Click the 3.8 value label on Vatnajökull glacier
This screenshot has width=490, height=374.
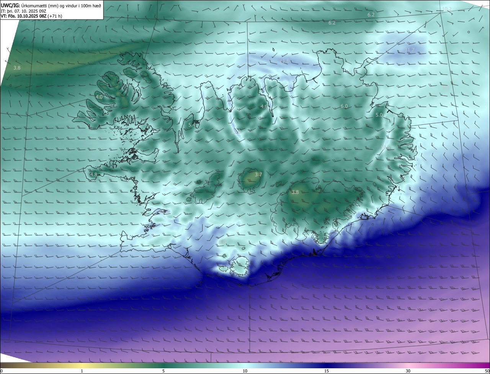295,192
